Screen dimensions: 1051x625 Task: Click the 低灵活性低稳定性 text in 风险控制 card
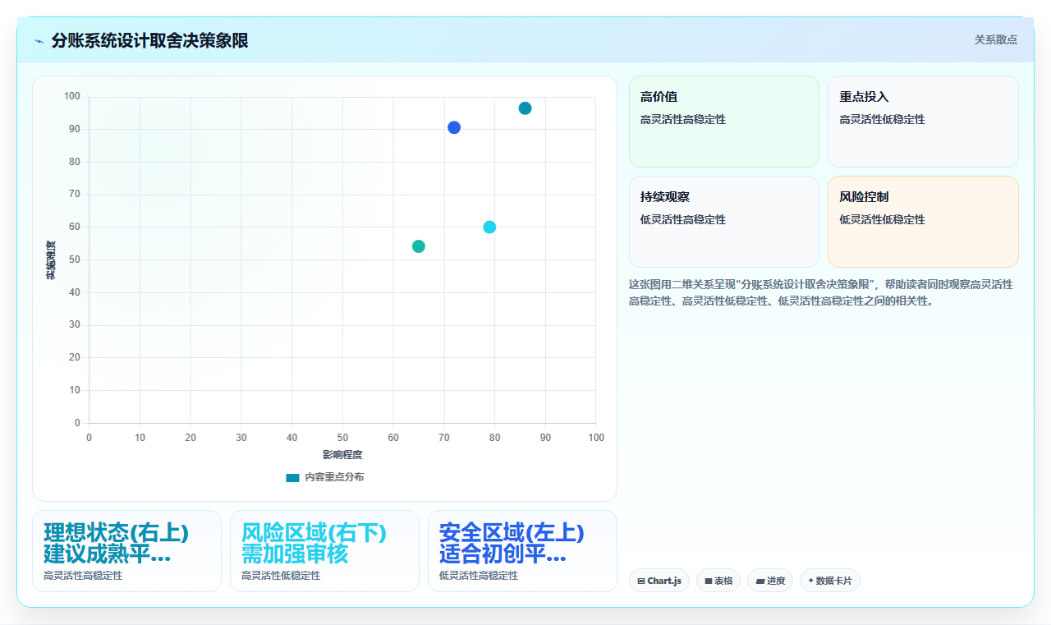(882, 219)
